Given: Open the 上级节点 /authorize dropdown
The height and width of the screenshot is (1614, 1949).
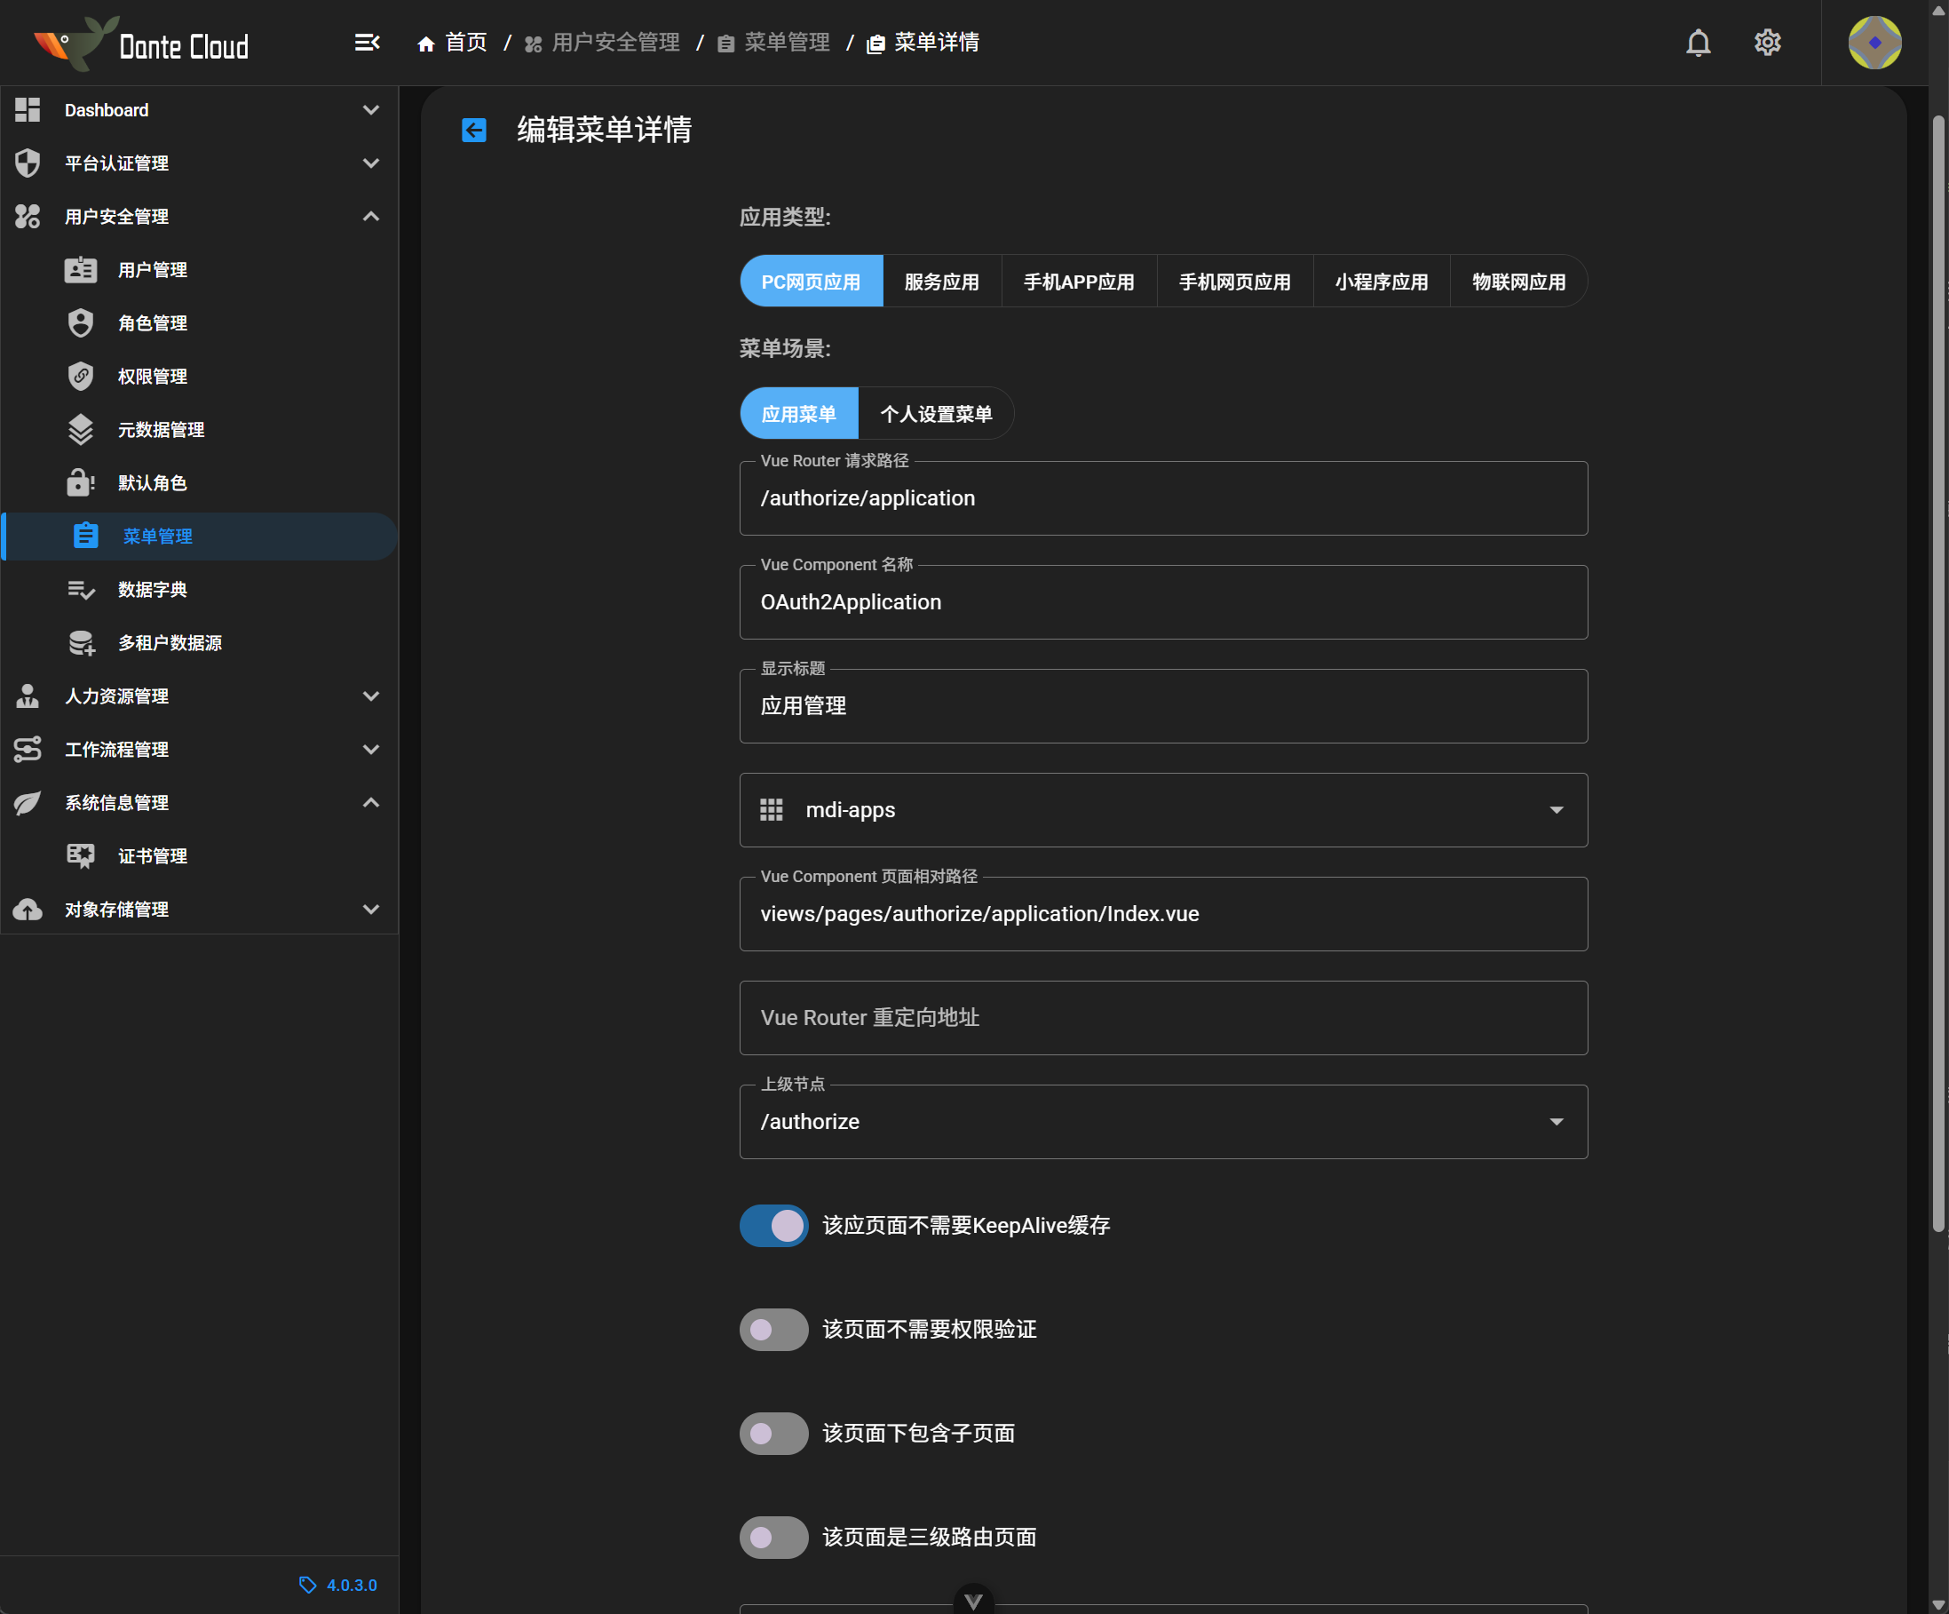Looking at the screenshot, I should (x=1162, y=1122).
